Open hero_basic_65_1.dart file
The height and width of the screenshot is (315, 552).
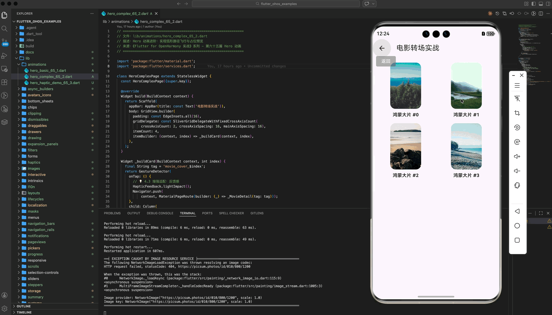point(48,70)
